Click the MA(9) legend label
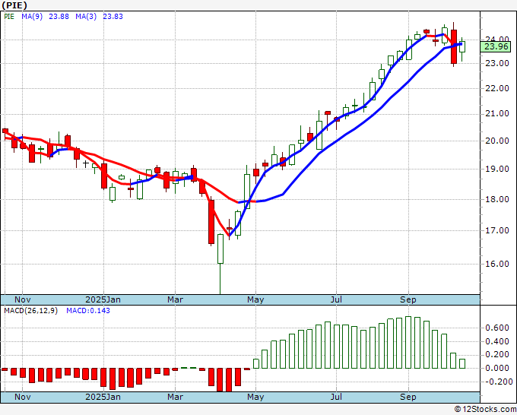 tap(32, 16)
